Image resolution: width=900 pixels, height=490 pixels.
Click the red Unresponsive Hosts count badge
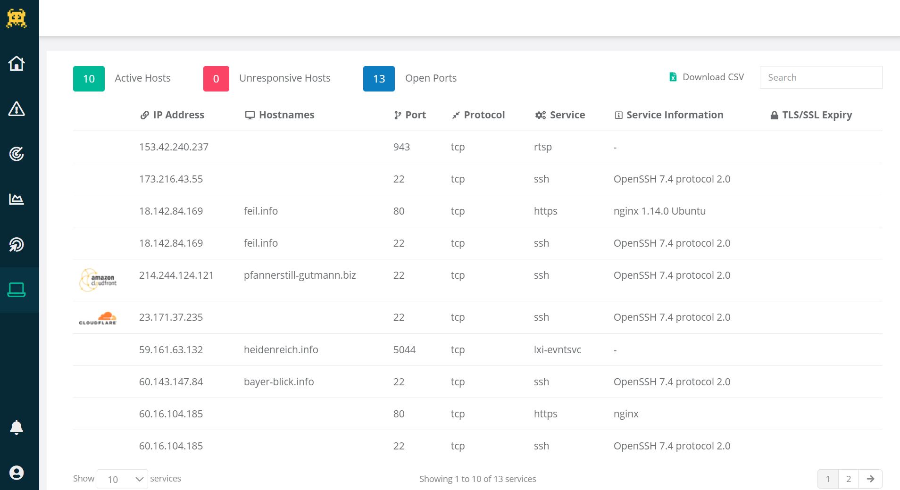point(216,79)
